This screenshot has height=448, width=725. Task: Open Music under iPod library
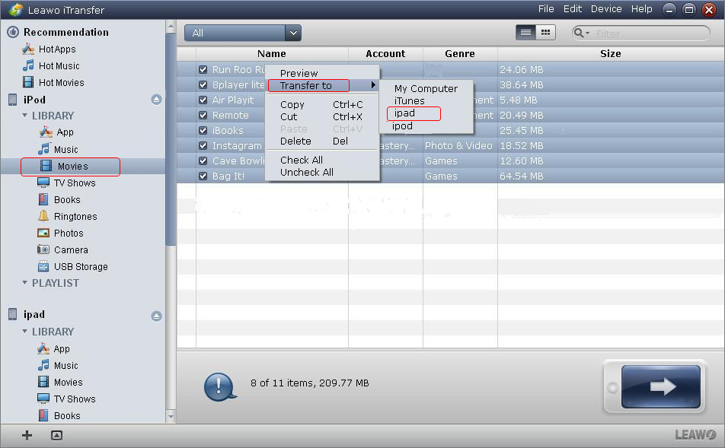tap(58, 149)
